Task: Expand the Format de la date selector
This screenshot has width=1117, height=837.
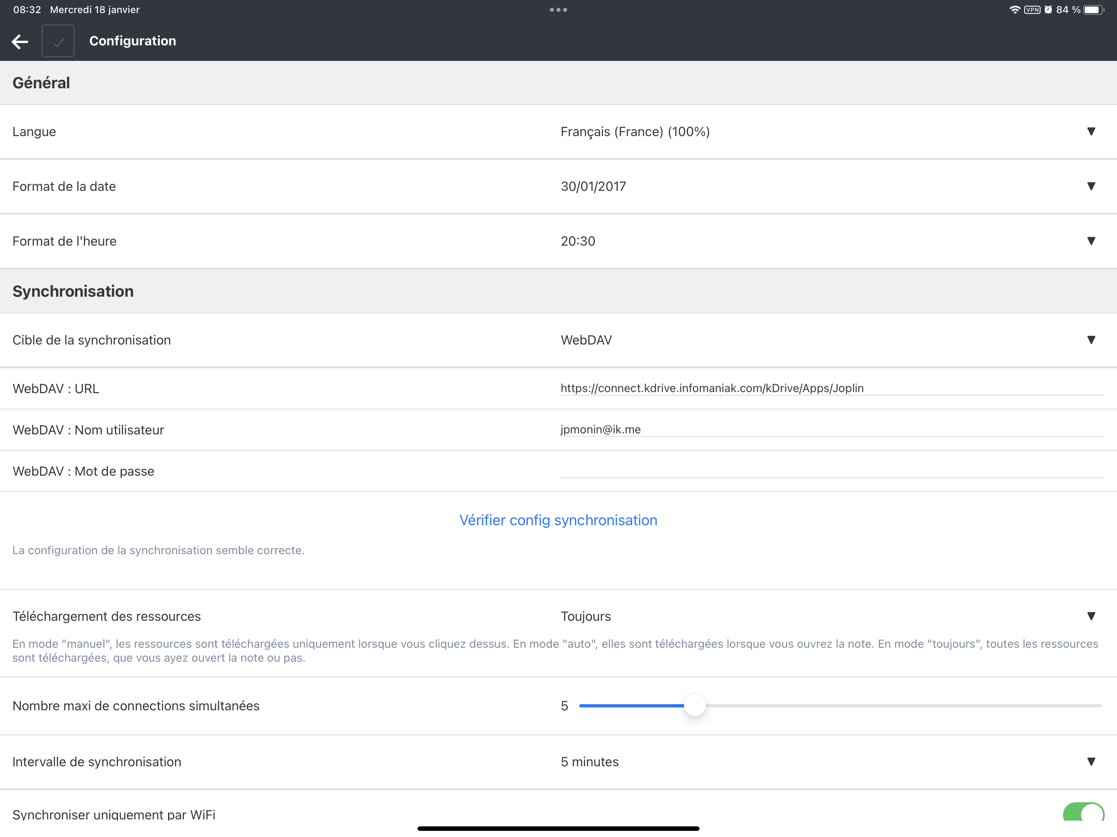Action: pyautogui.click(x=1091, y=186)
